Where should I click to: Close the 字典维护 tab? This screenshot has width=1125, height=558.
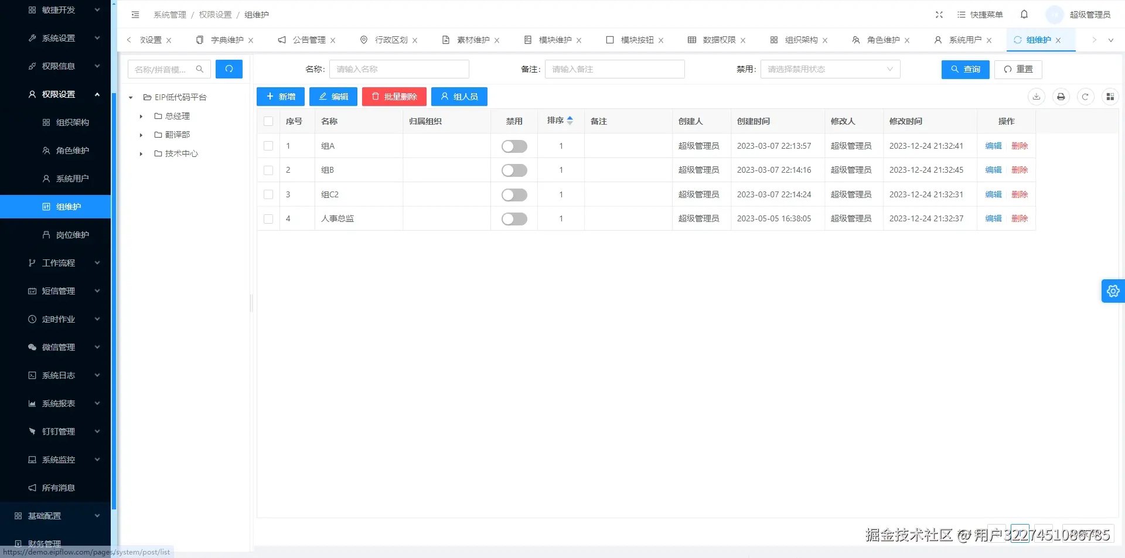pyautogui.click(x=251, y=40)
